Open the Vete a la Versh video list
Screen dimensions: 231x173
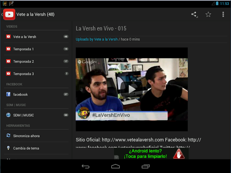(36, 36)
